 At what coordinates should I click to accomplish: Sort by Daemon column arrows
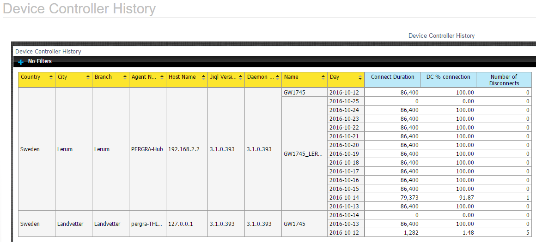click(x=277, y=77)
